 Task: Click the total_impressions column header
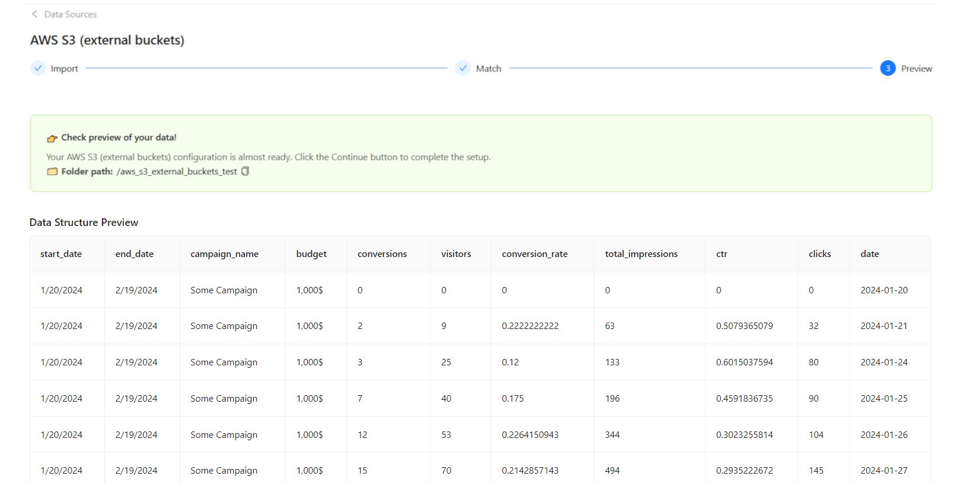[641, 254]
